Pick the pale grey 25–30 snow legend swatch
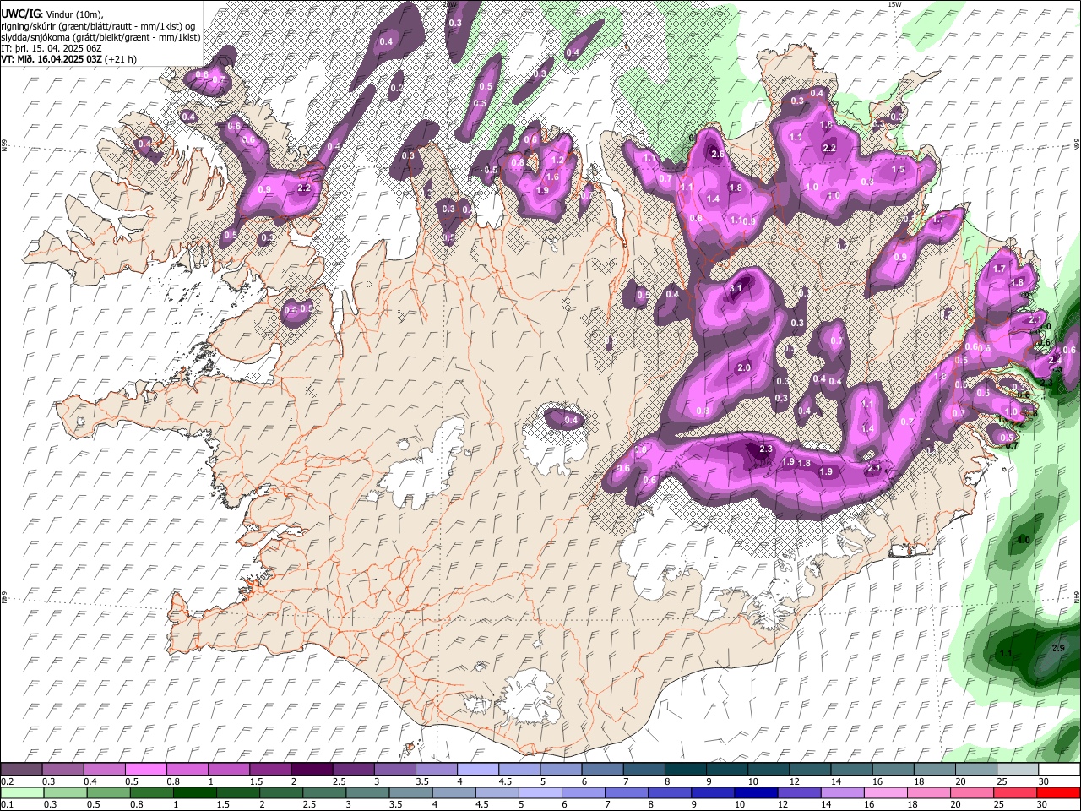The height and width of the screenshot is (811, 1081). click(x=1018, y=770)
